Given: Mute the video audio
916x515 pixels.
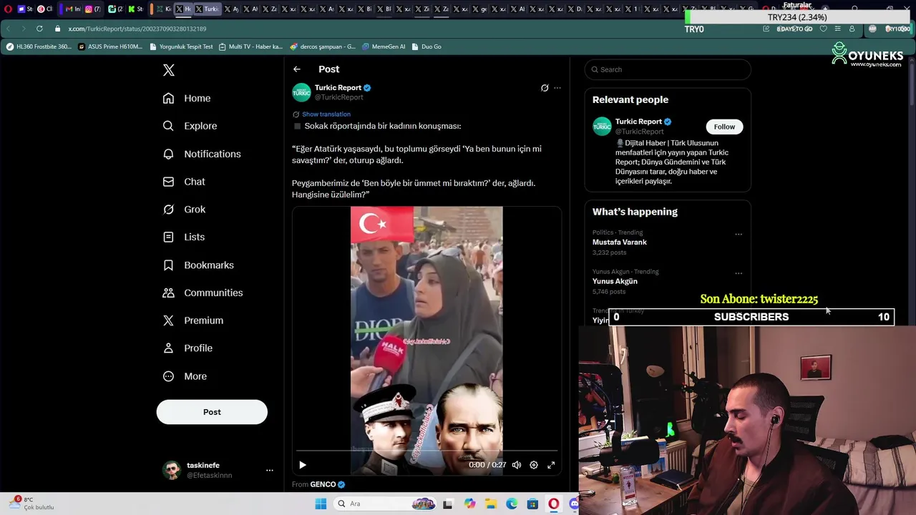Looking at the screenshot, I should [517, 465].
